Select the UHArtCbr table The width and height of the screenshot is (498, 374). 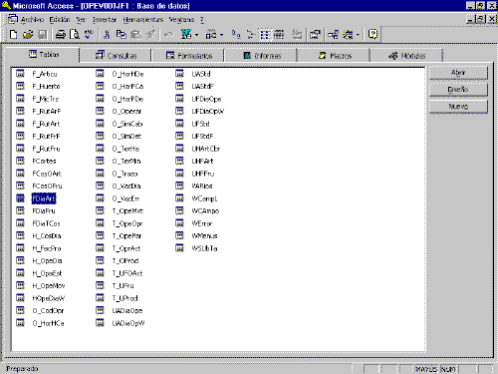(206, 149)
